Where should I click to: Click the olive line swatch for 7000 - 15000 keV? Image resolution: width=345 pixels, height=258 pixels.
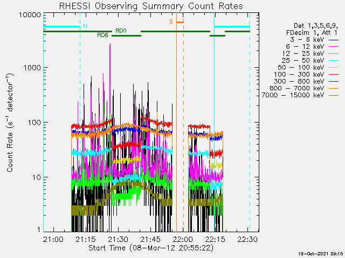[x=334, y=96]
